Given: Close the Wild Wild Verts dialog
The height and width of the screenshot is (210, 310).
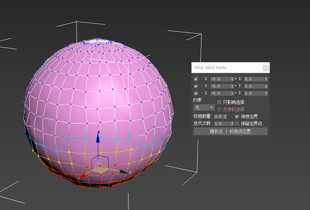Looking at the screenshot, I should click(266, 68).
